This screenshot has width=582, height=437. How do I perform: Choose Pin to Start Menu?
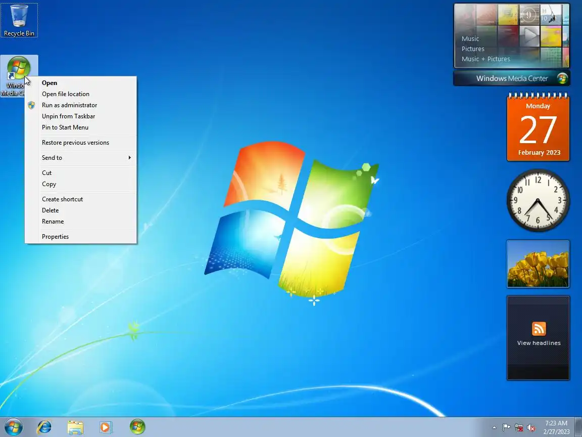pos(81,127)
